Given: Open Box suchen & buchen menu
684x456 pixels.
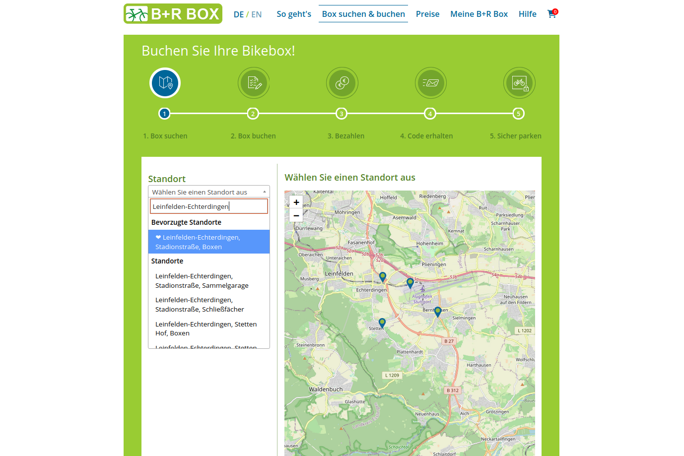Looking at the screenshot, I should click(x=363, y=14).
